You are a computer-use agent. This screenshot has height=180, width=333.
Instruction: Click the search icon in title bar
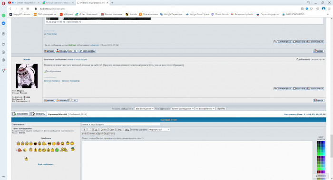tap(309, 2)
